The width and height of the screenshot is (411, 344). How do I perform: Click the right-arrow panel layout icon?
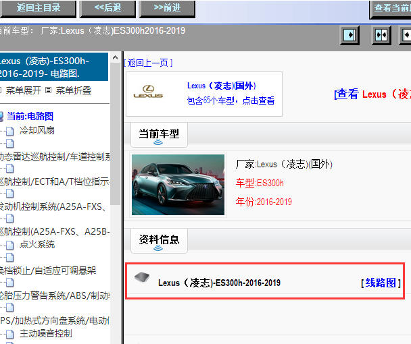point(349,35)
